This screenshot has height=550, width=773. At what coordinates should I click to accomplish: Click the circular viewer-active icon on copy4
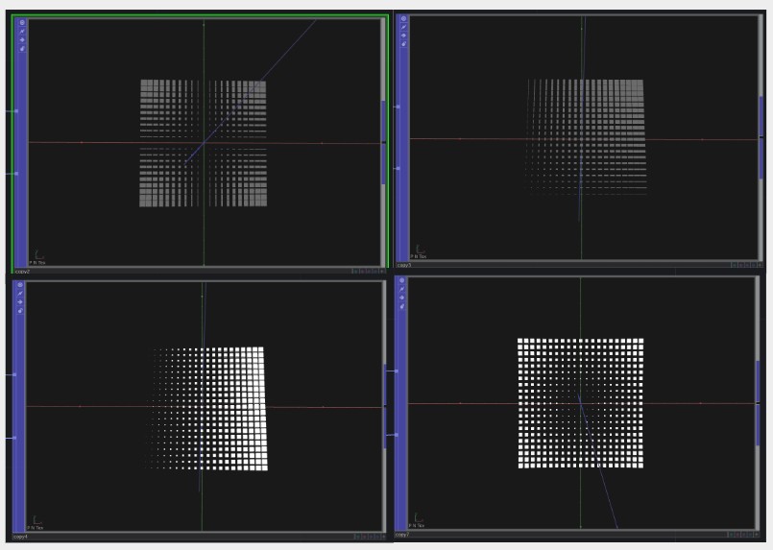[20, 285]
